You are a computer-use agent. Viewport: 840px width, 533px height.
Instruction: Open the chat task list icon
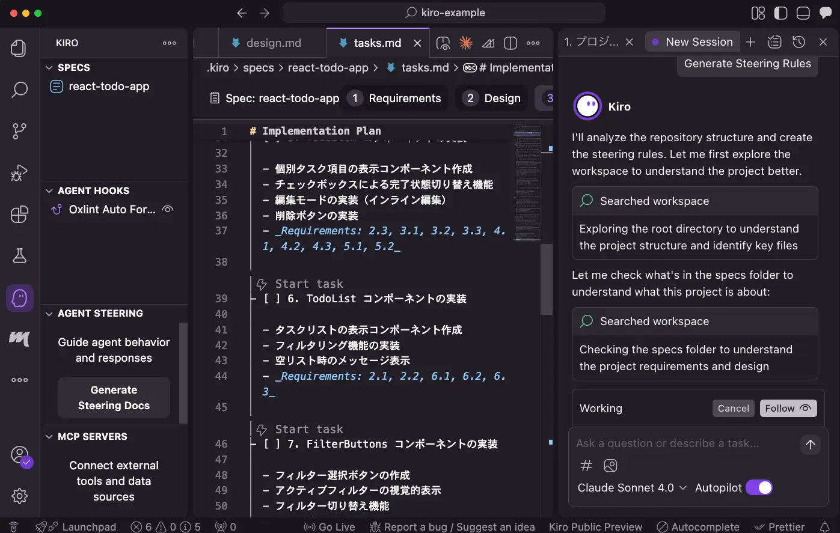774,41
